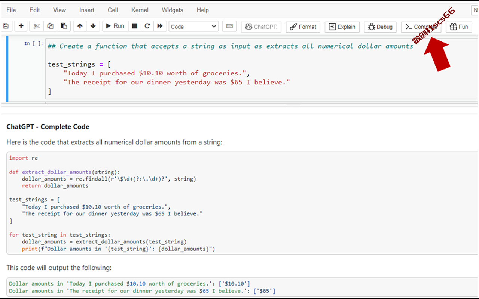The image size is (479, 299).
Task: Restart and run all cells, fast-forward icon
Action: click(x=160, y=26)
